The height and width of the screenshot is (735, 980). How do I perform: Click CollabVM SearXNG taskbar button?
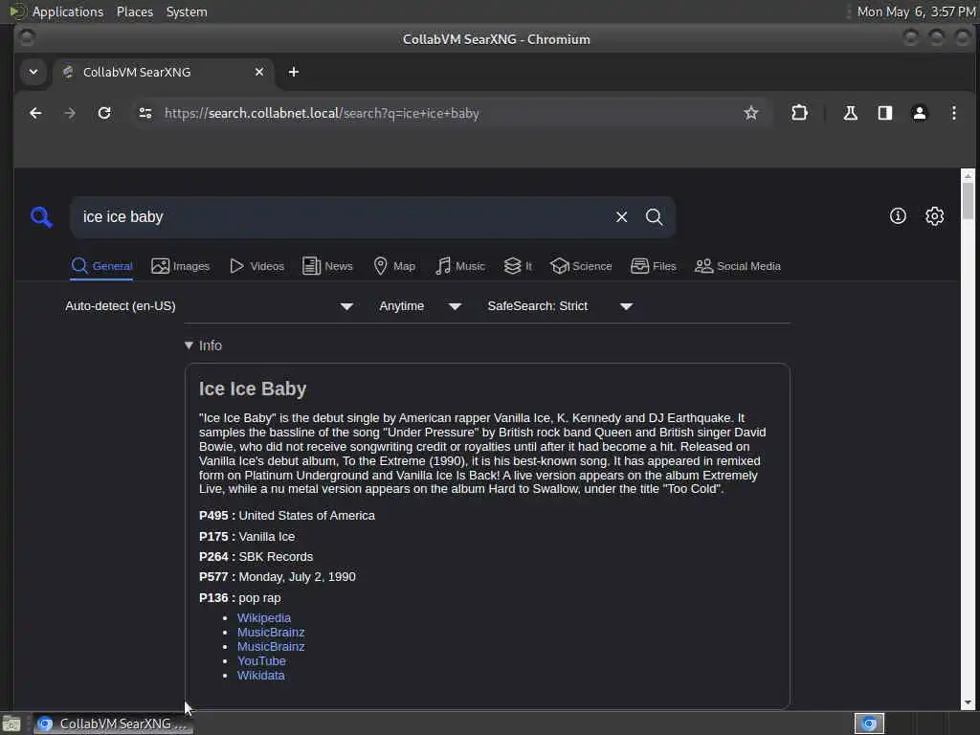point(113,724)
